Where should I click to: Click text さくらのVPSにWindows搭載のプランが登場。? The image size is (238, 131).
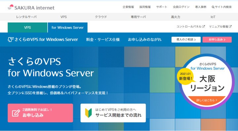pyautogui.click(x=45, y=87)
